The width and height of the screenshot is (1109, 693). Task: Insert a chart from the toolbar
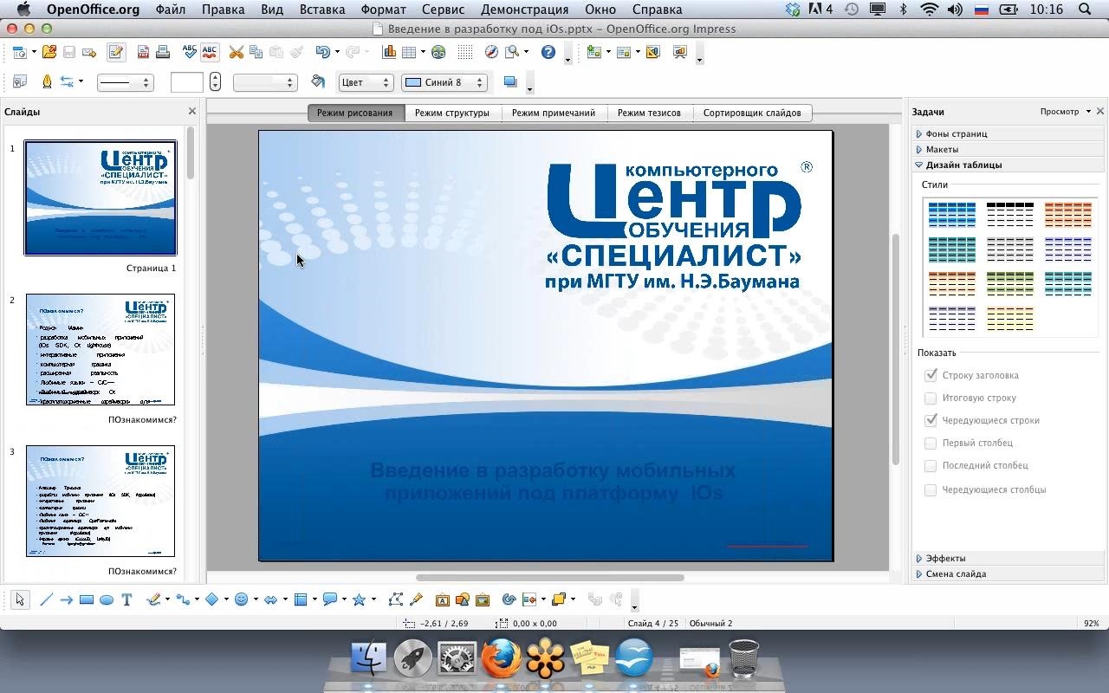pyautogui.click(x=389, y=53)
